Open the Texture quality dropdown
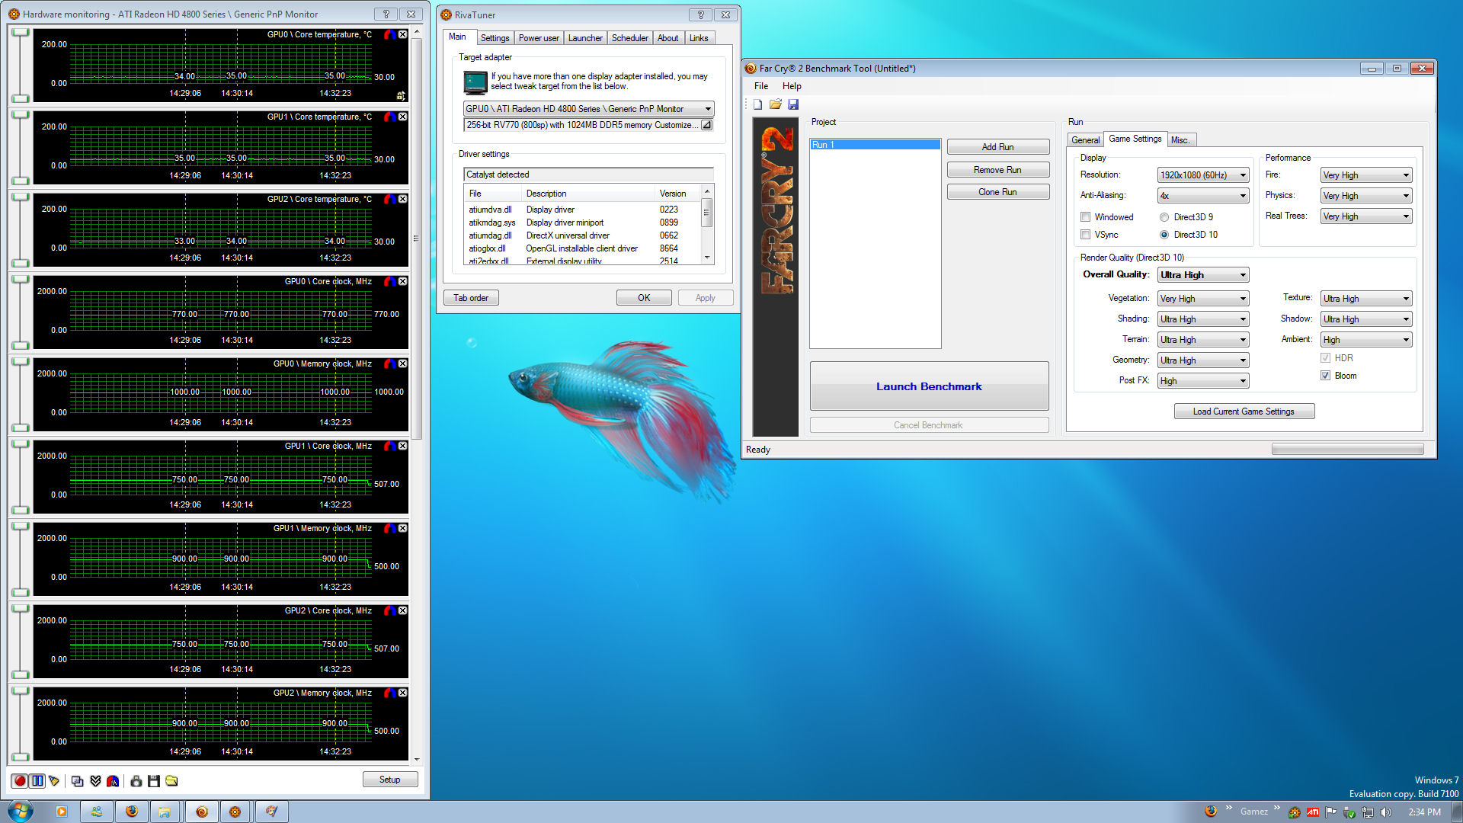Screen dimensions: 1463x823 pyautogui.click(x=1365, y=299)
